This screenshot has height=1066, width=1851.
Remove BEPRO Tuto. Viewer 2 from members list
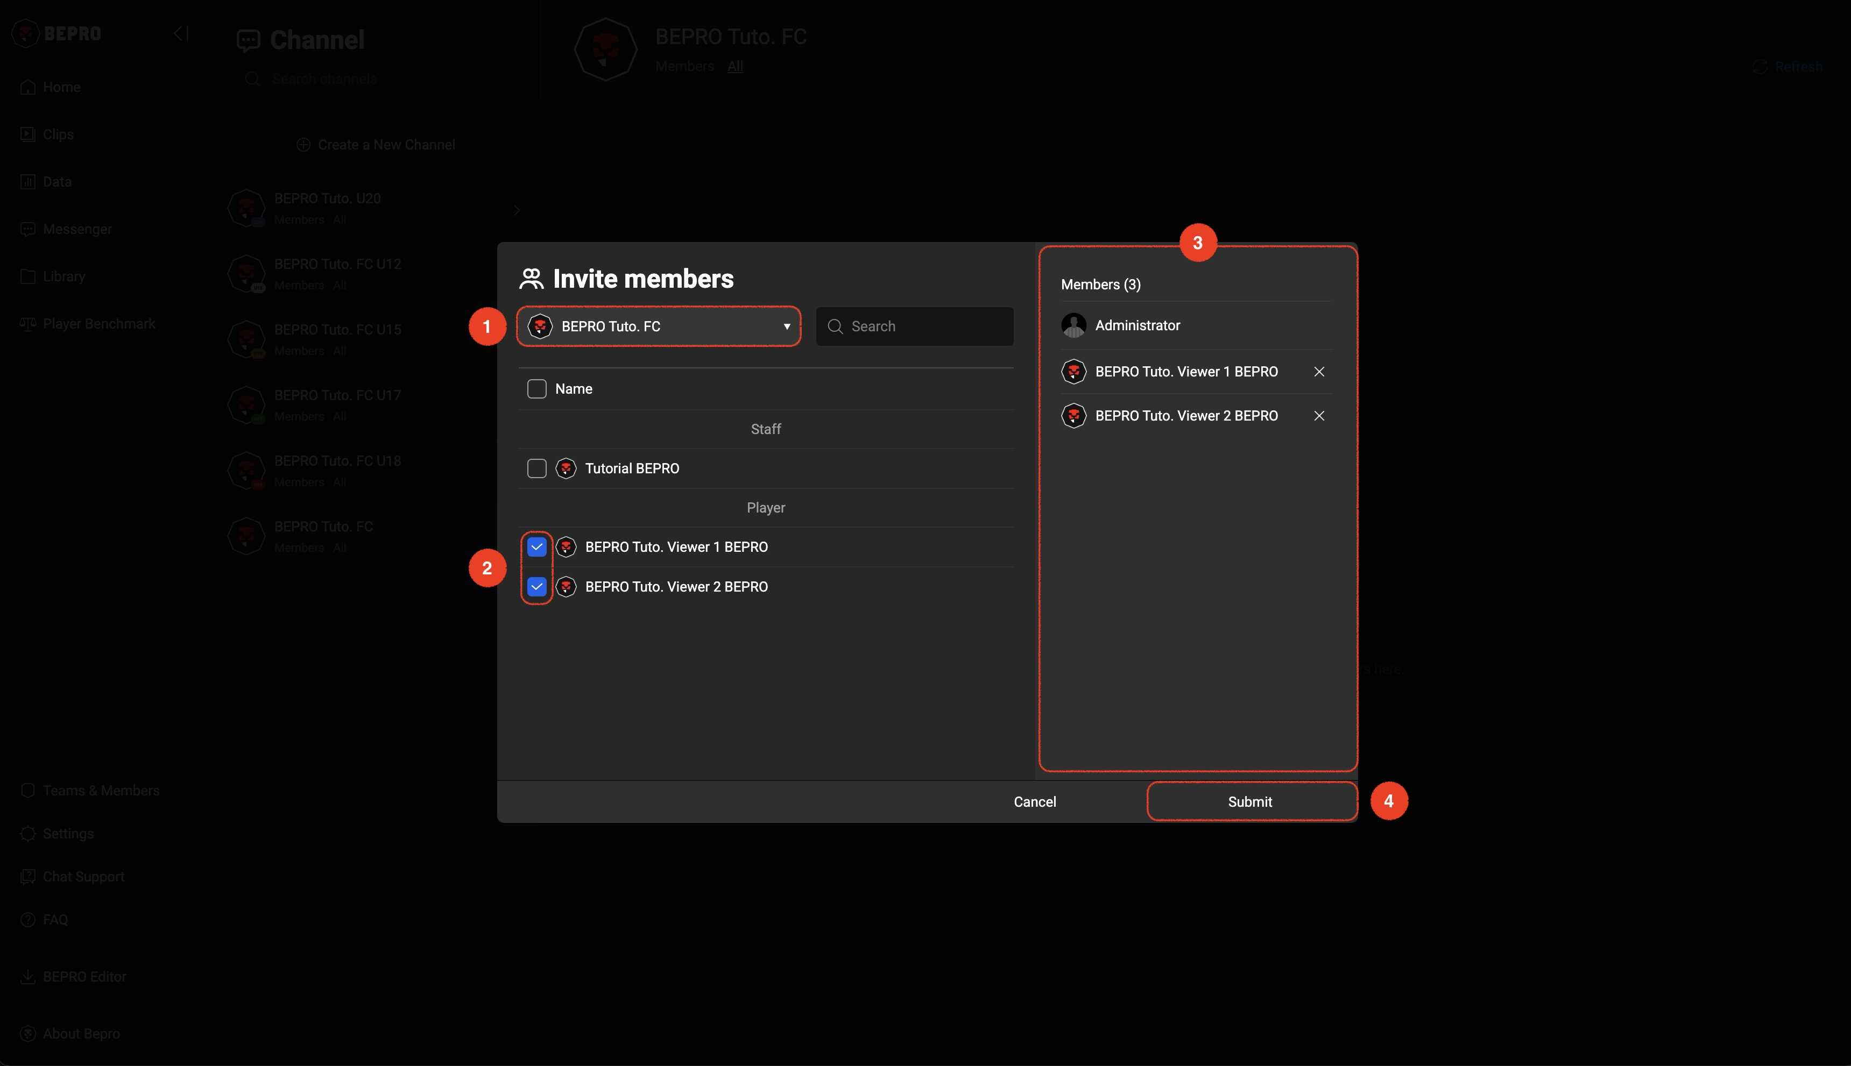pyautogui.click(x=1318, y=416)
